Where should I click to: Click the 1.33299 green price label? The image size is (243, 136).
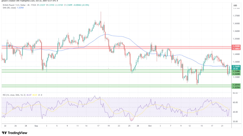[x=236, y=74]
